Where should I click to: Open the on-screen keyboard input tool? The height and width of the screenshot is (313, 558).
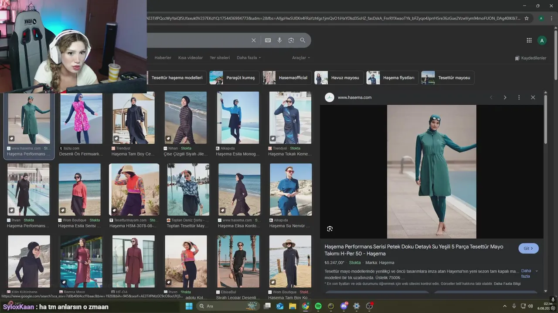coord(268,40)
